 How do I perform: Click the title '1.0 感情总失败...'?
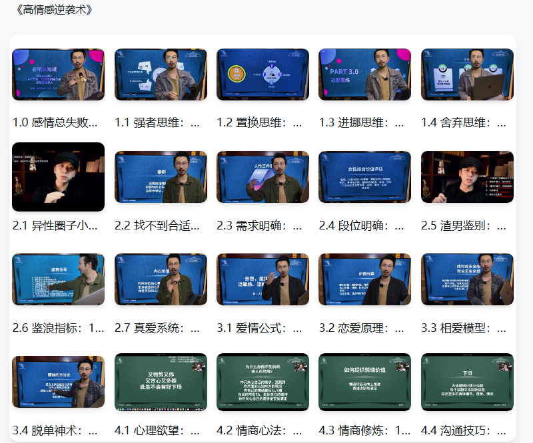(55, 122)
